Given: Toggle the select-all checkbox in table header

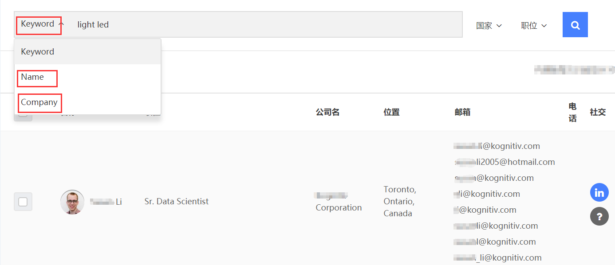Looking at the screenshot, I should (x=23, y=117).
